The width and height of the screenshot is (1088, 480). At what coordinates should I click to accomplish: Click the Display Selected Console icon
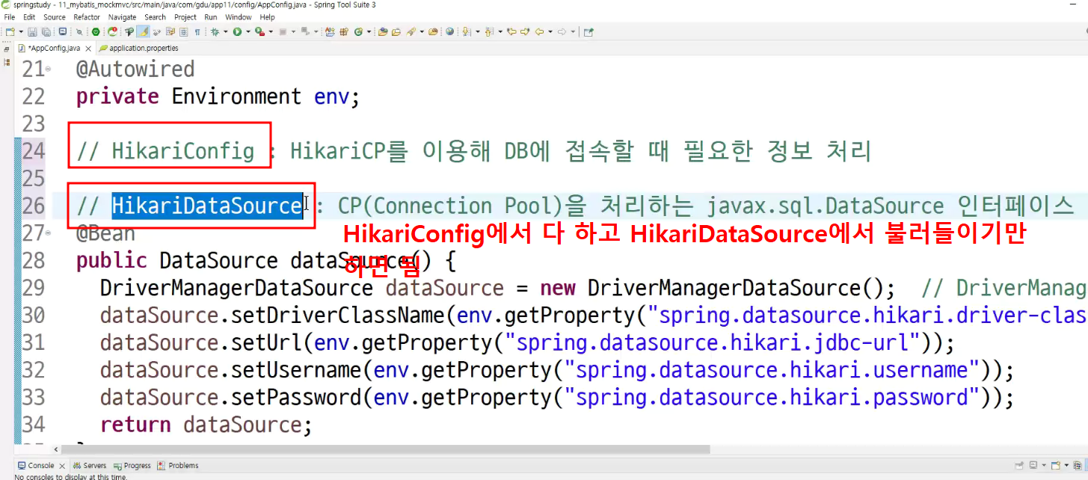tap(1033, 465)
